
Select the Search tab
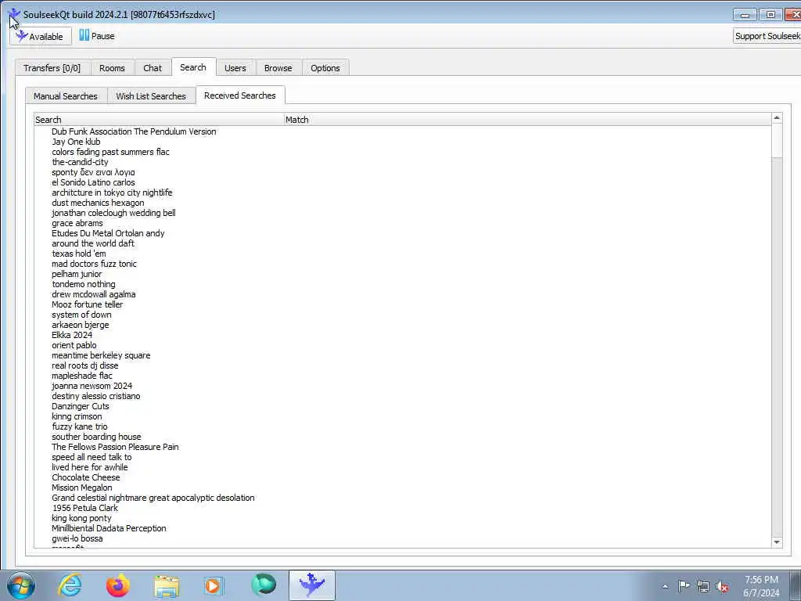(x=193, y=67)
